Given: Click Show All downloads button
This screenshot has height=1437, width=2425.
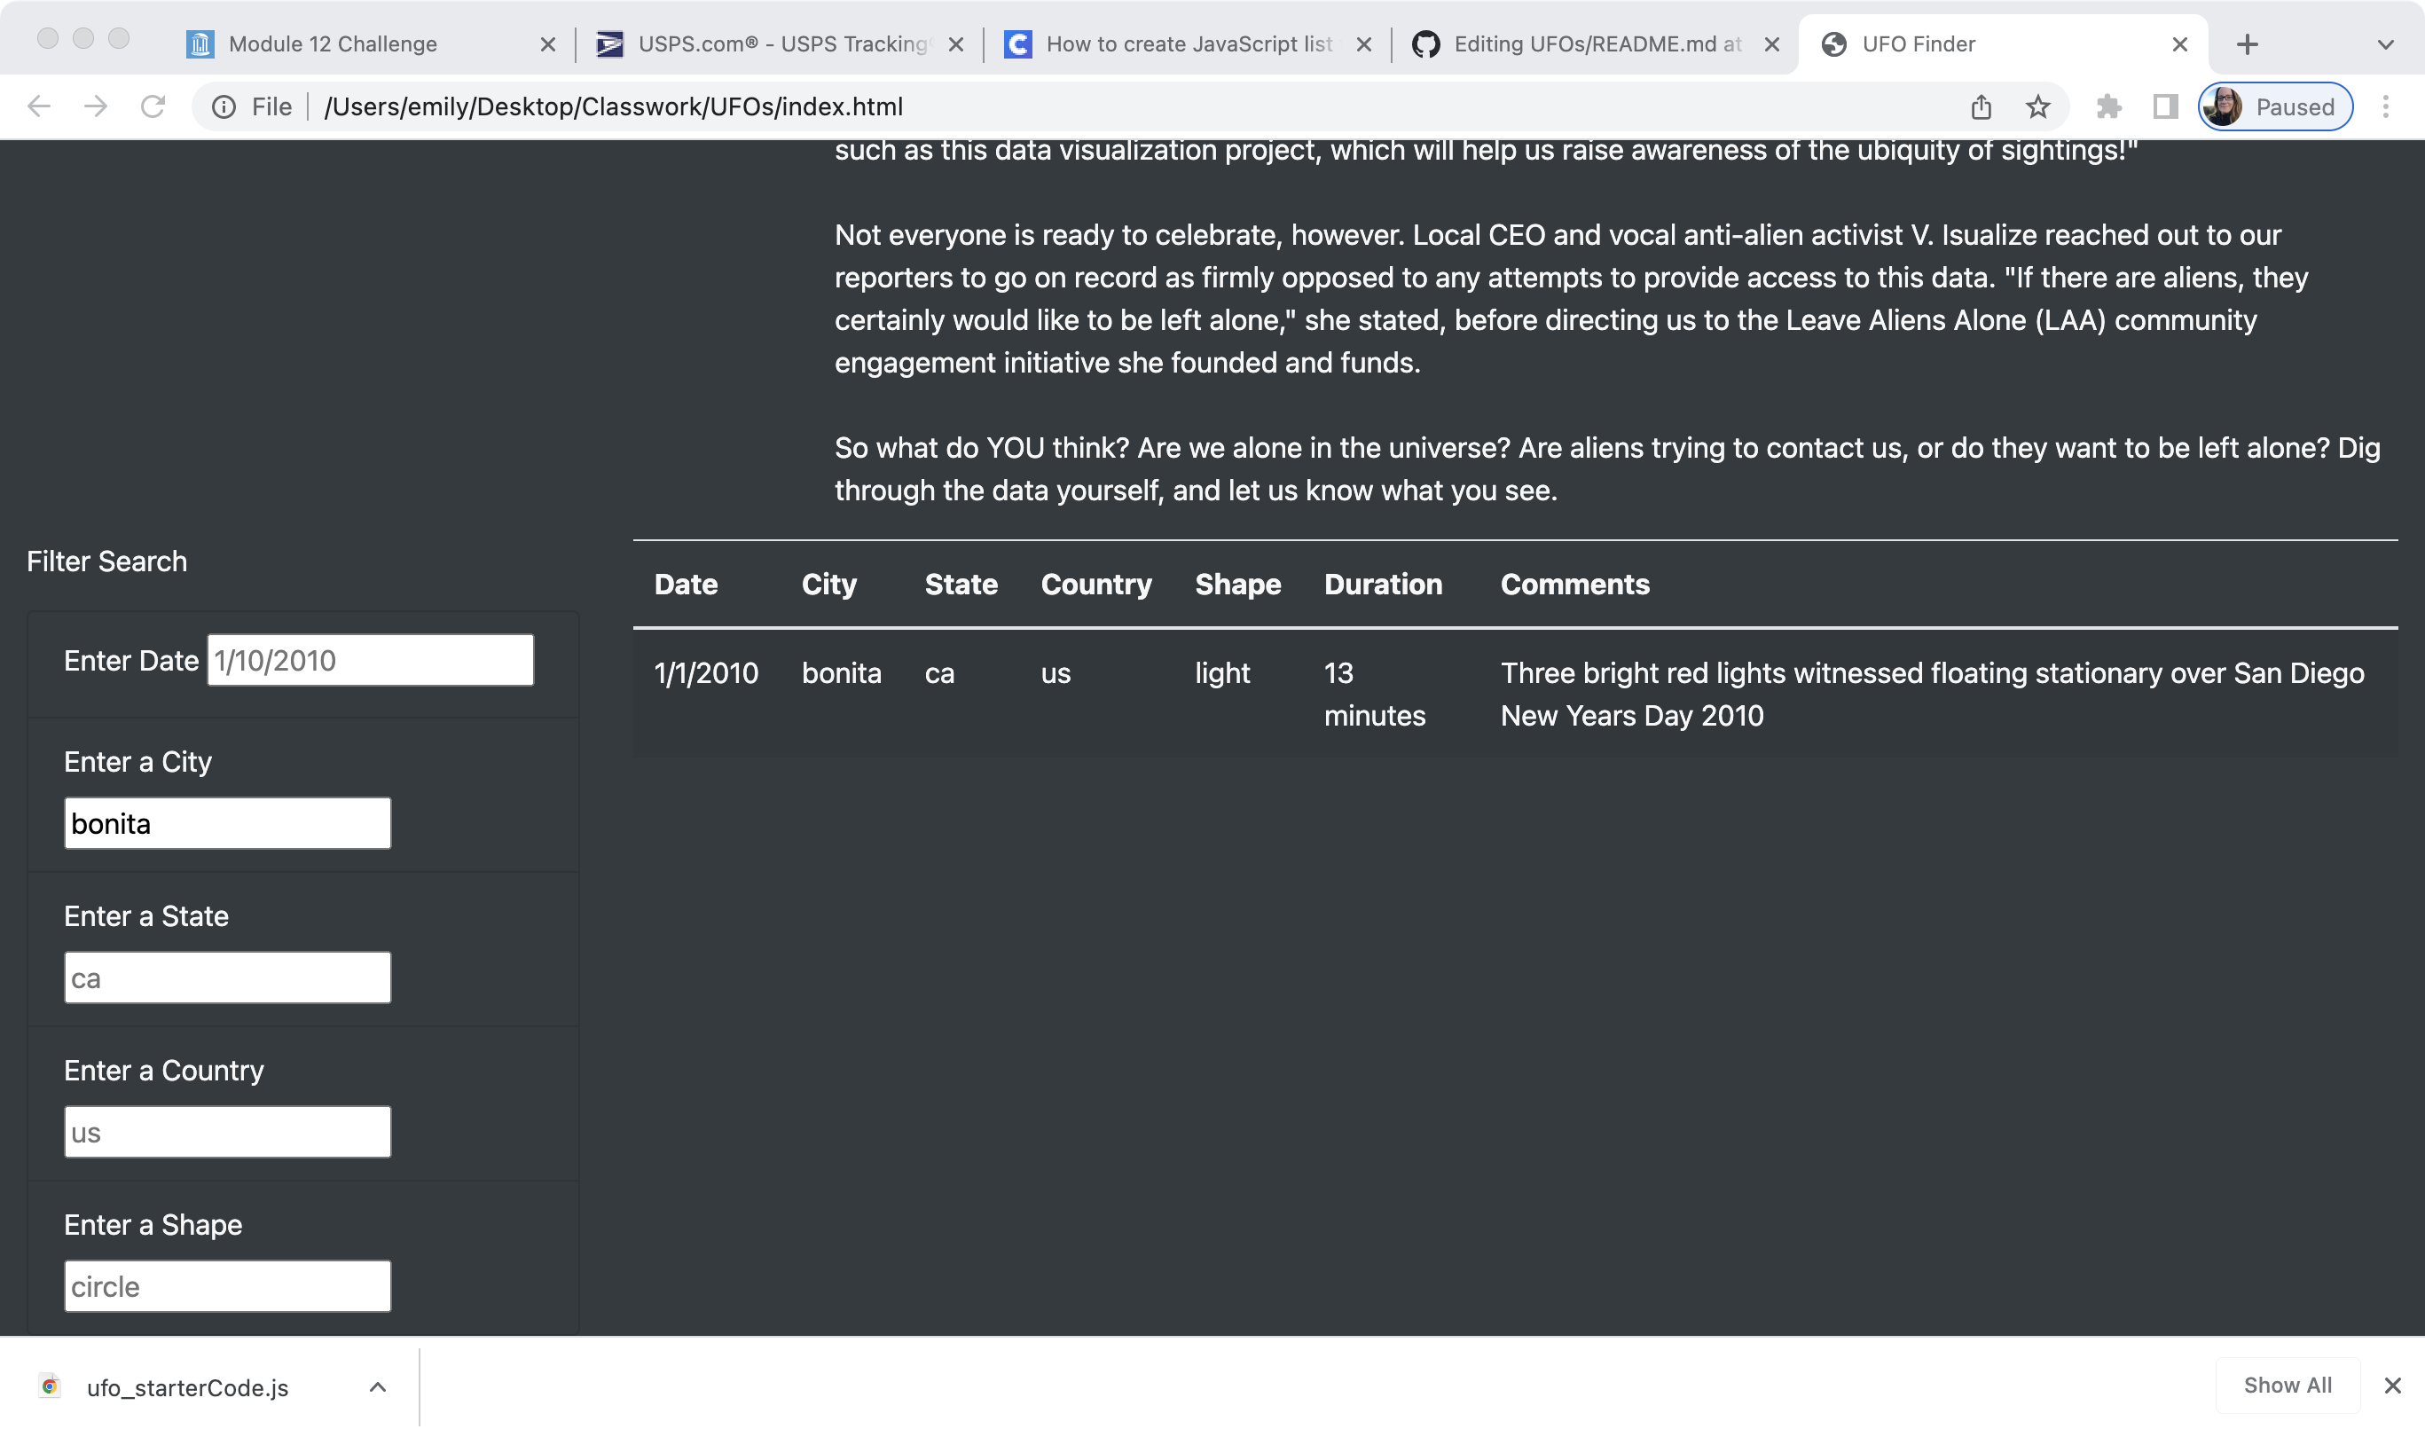Looking at the screenshot, I should pos(2287,1386).
